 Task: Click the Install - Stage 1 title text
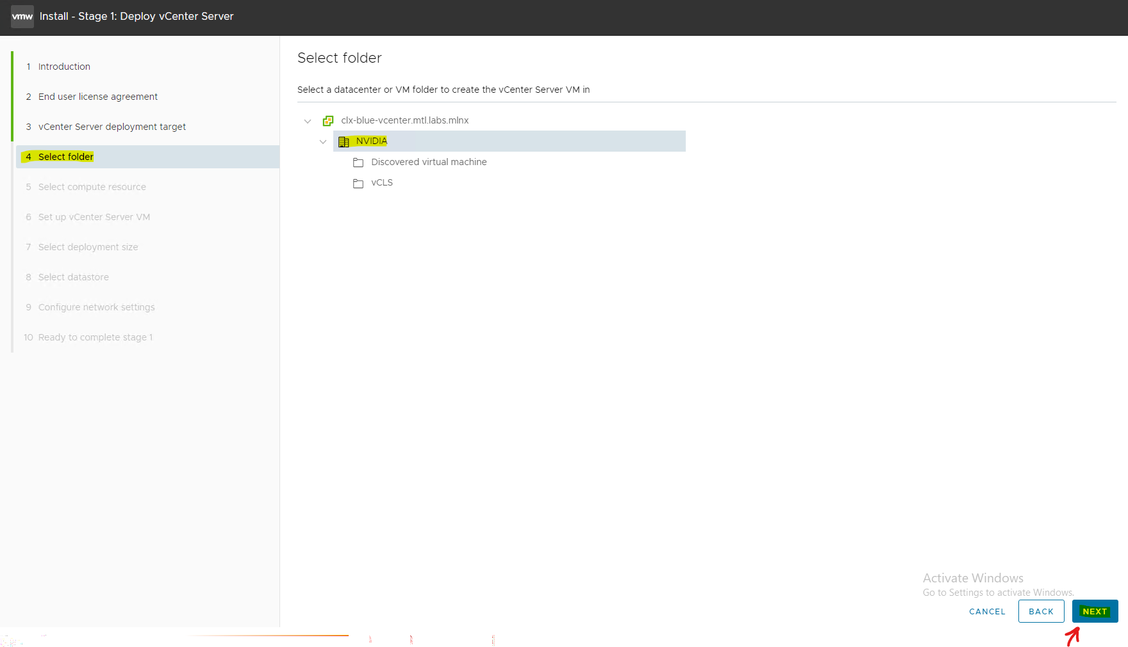[x=137, y=17]
